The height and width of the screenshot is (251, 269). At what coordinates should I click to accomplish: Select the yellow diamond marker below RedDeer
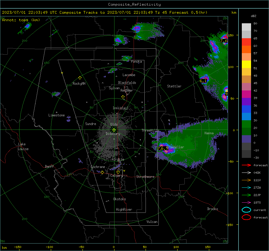pos(123,97)
